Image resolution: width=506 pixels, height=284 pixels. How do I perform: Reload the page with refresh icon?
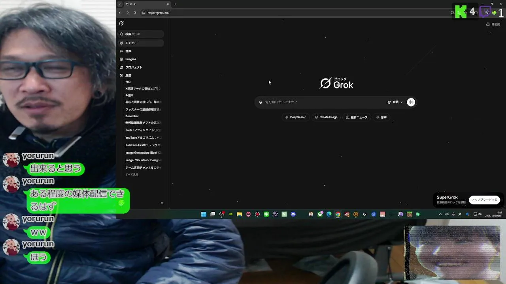pyautogui.click(x=134, y=13)
